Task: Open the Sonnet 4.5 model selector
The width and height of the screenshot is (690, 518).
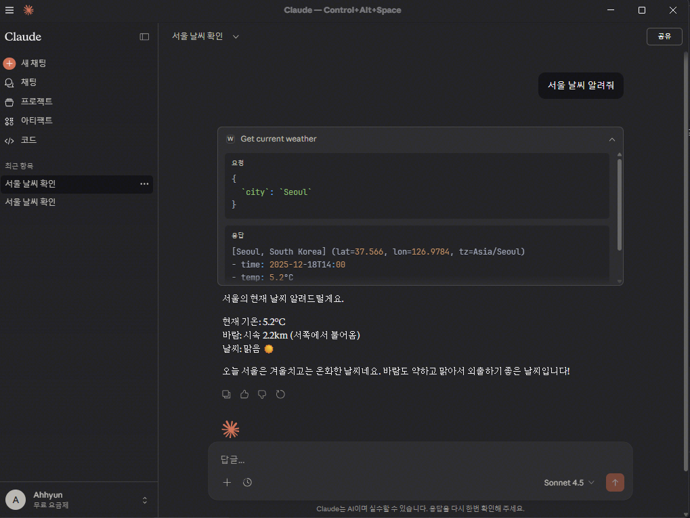Action: [569, 483]
